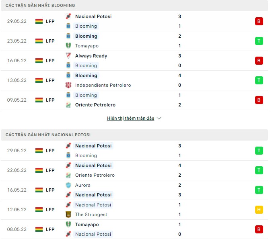Click green T badge for Blooming vs Tomayapo
The height and width of the screenshot is (239, 272).
259,41
